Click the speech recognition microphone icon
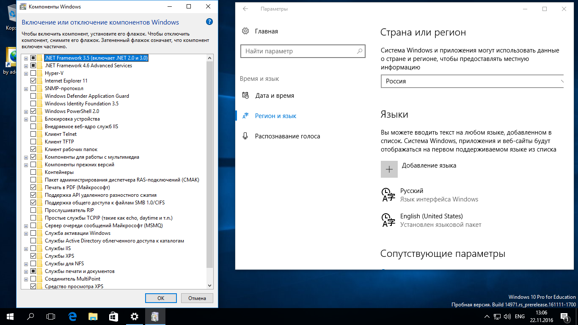The image size is (578, 325). coord(245,136)
